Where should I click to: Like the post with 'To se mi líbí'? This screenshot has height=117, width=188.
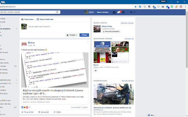[27, 112]
